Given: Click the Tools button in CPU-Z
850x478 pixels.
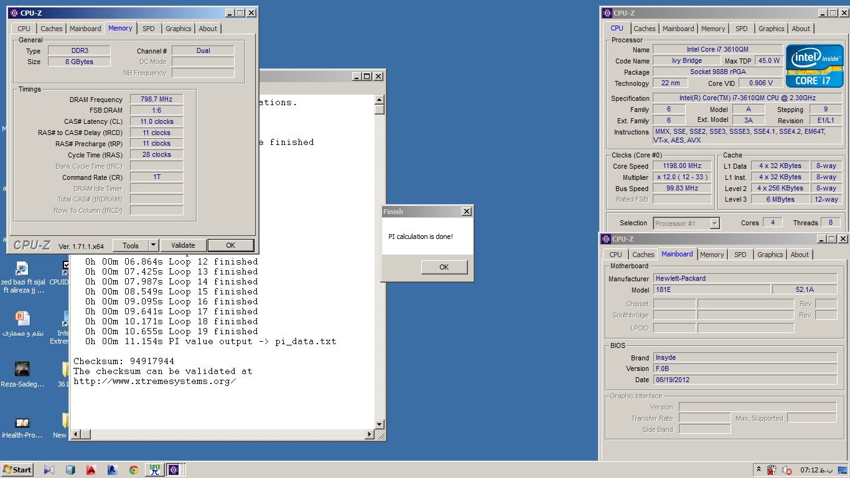Looking at the screenshot, I should 131,245.
